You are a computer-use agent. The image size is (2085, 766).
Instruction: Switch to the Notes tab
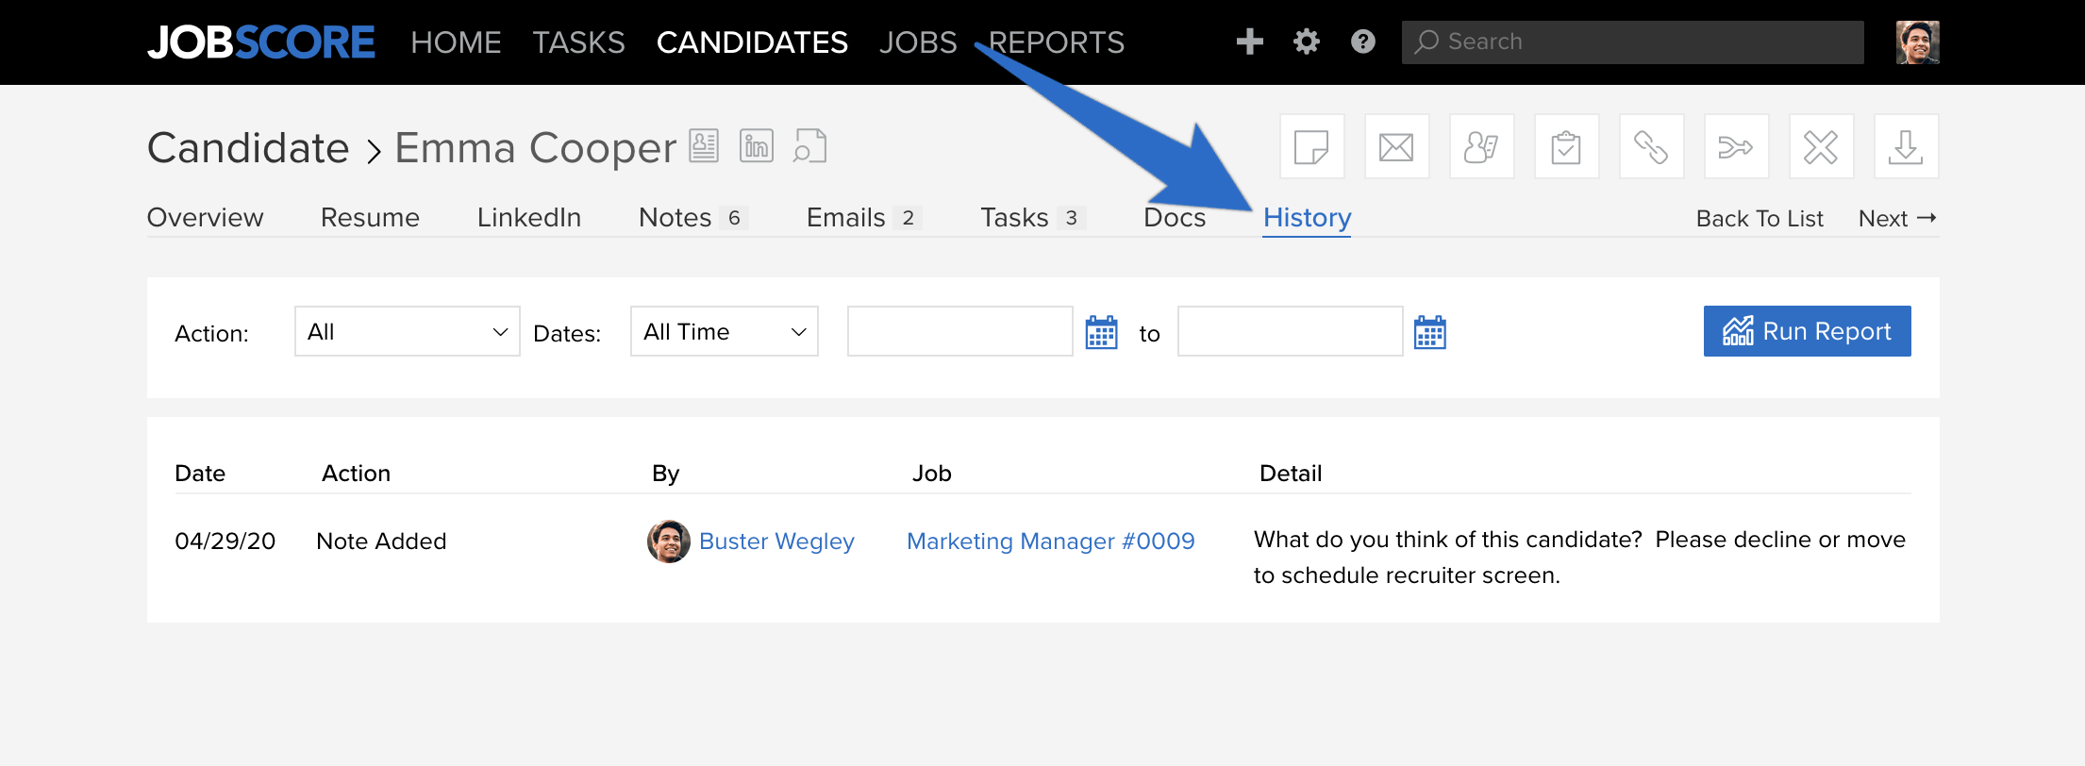point(693,217)
